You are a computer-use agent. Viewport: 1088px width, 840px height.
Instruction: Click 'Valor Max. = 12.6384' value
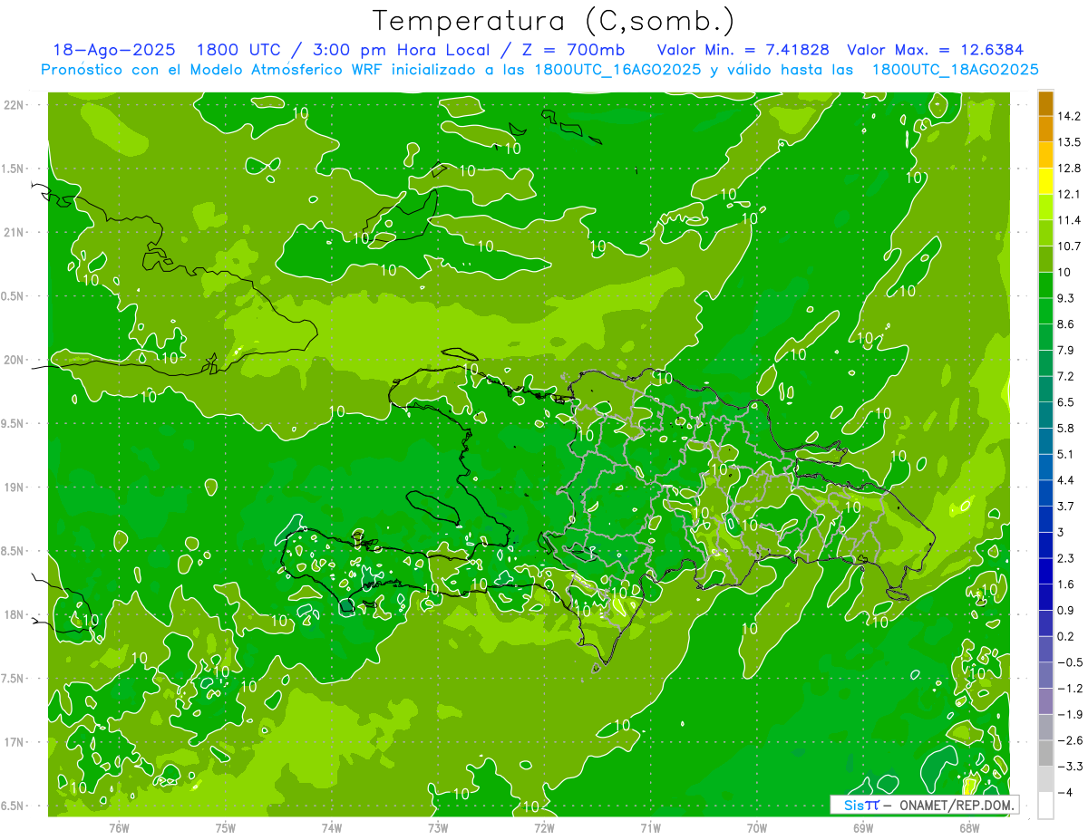(935, 50)
